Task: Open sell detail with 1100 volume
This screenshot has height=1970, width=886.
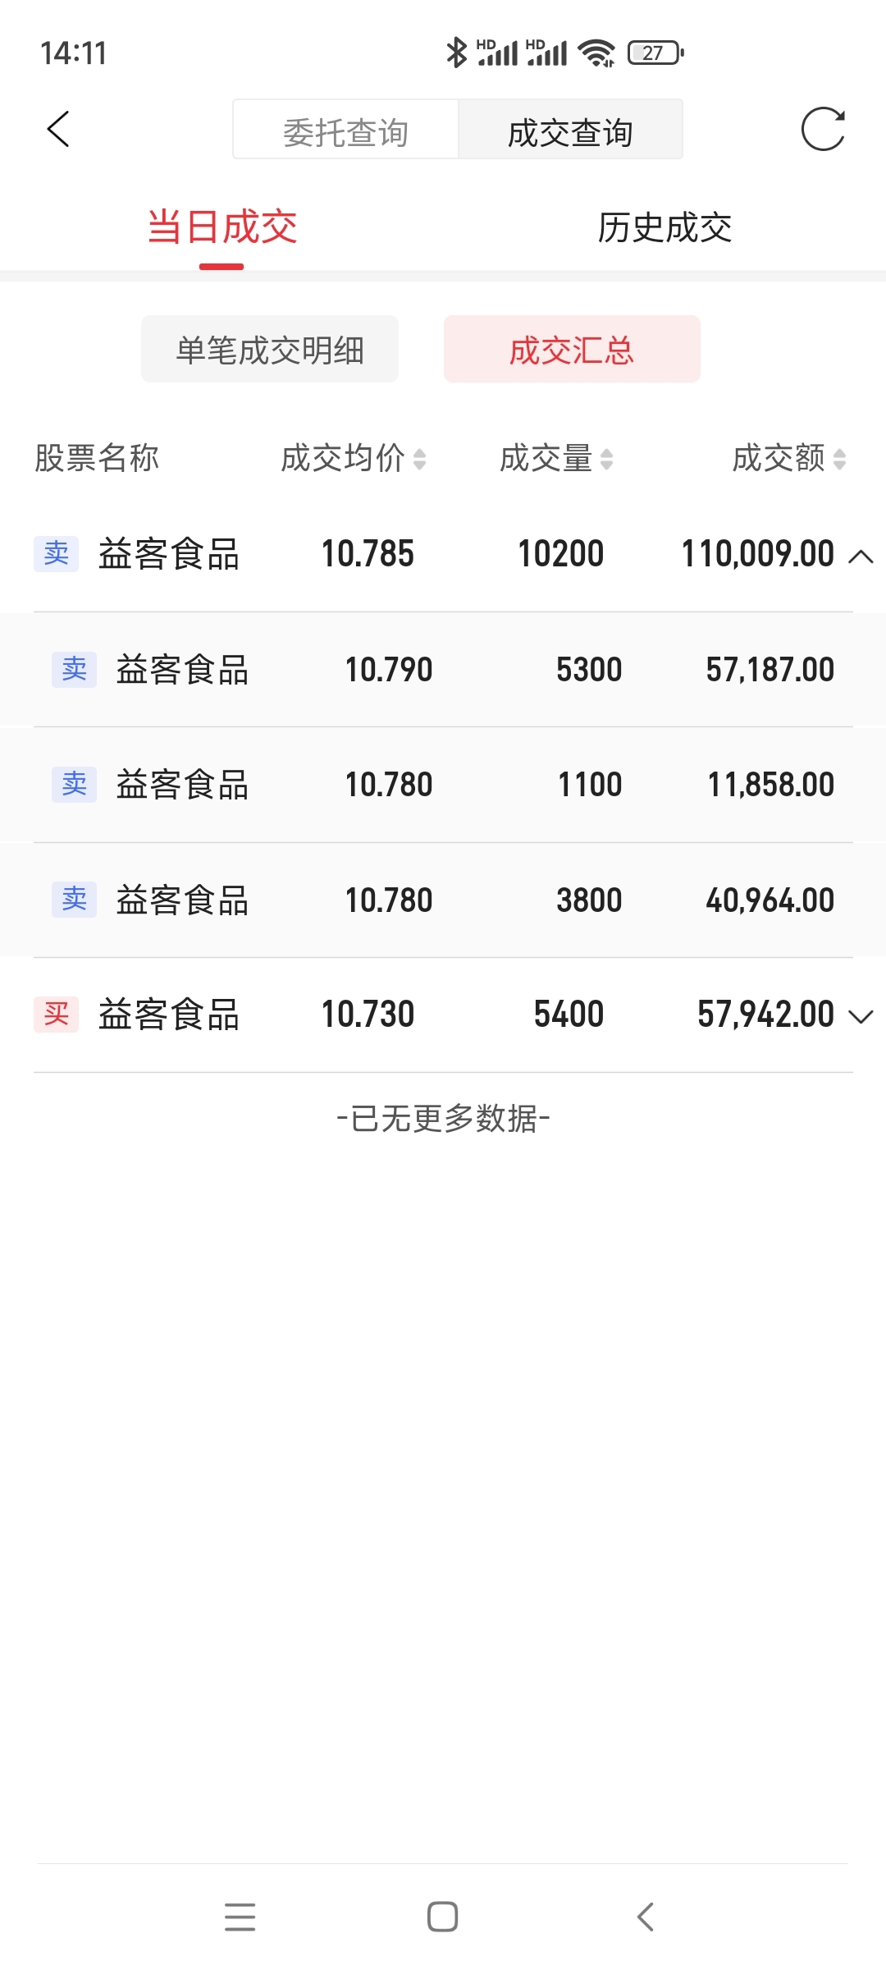Action: [443, 785]
